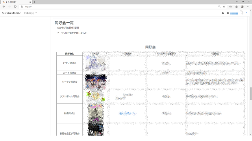Open the collections icon in toolbar
The width and height of the screenshot is (252, 141).
coord(236,7)
